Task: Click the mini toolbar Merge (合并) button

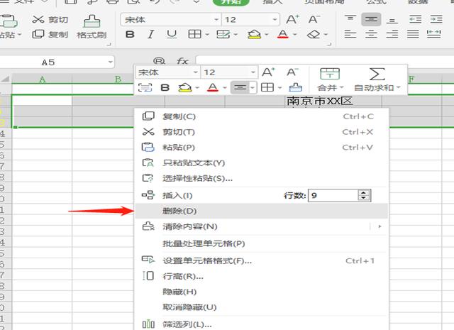Action: (330, 79)
